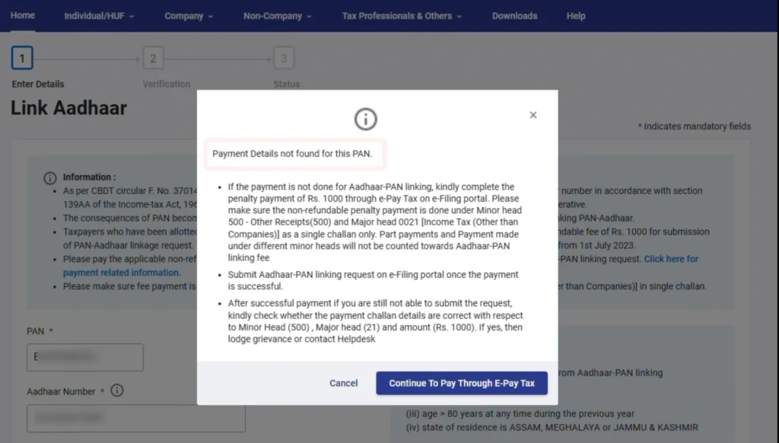
Task: Expand the Individual/HUF dropdown menu
Action: click(99, 16)
